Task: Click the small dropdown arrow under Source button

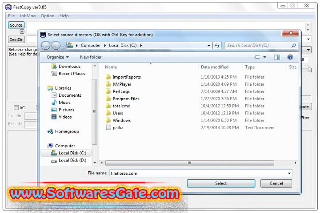Action: pos(22,32)
